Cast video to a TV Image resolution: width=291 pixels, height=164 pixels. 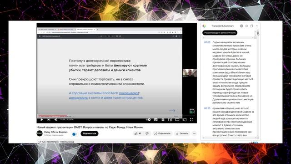tap(185, 120)
